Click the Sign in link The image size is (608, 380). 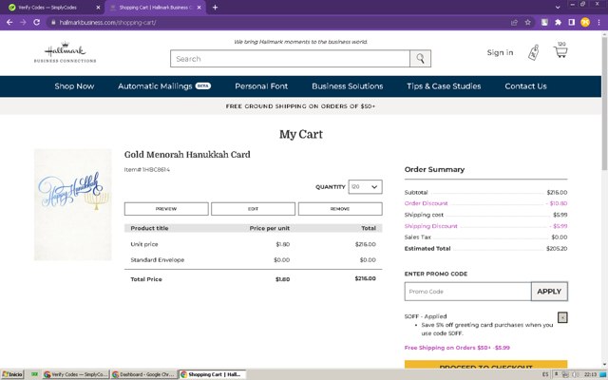501,53
